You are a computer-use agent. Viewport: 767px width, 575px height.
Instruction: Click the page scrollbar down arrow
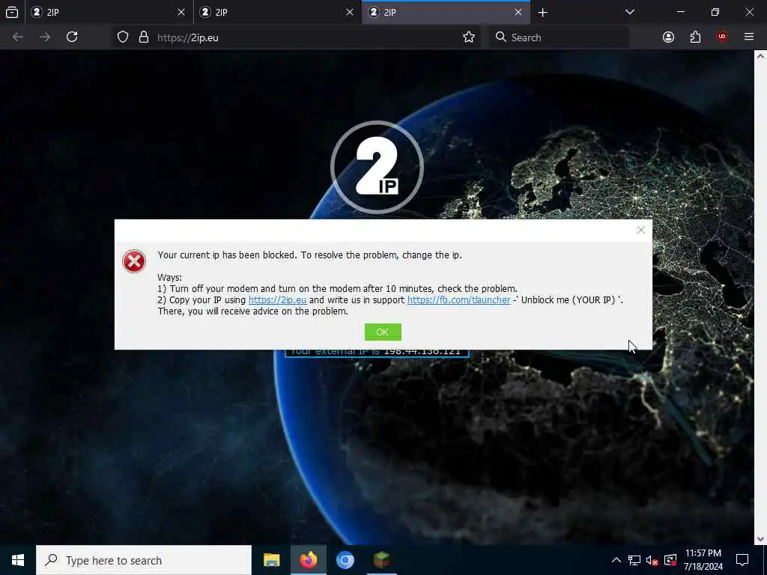(x=760, y=539)
